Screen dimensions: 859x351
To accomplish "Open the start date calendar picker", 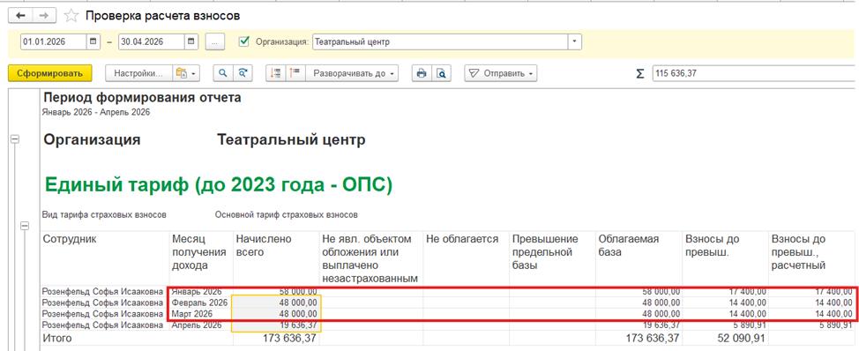I will coord(93,41).
